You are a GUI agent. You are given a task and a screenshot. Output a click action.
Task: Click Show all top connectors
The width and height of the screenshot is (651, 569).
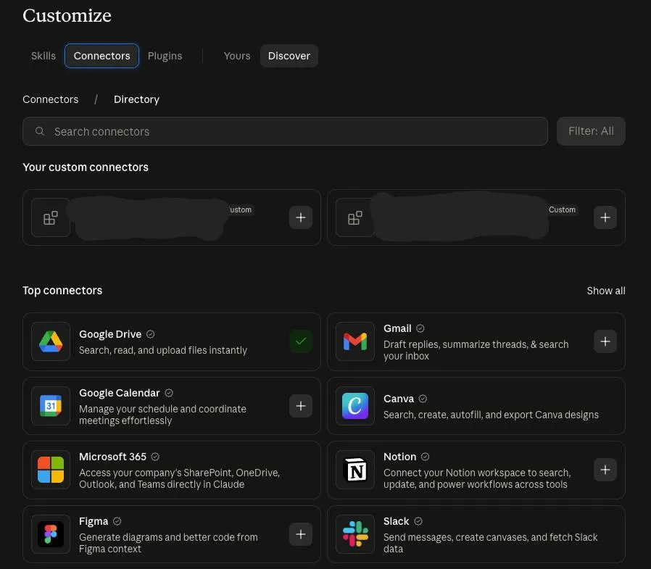606,291
